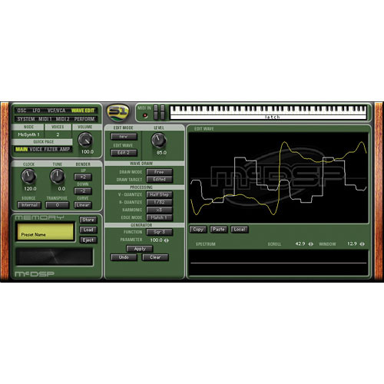Open the Harmonic x8 selector

point(159,210)
